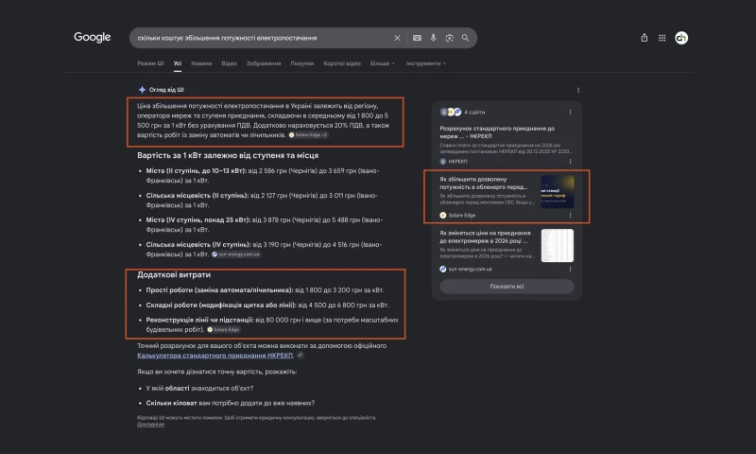Viewport: 756px width, 454px height.
Task: Click 'Solare Edge +2' source chip
Action: click(x=308, y=135)
